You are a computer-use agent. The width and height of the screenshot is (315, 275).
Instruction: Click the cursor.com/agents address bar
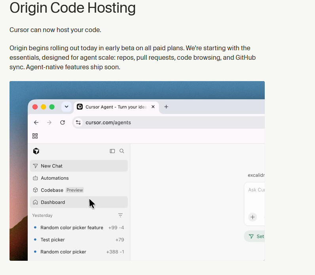tap(168, 123)
